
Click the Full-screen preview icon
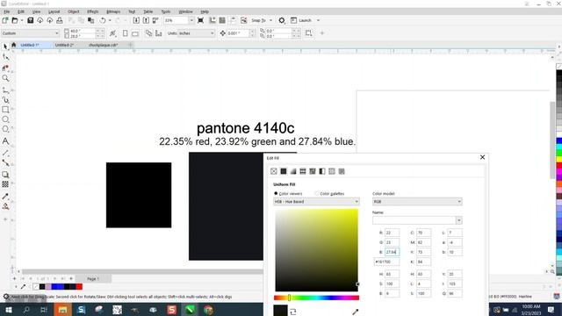click(201, 20)
